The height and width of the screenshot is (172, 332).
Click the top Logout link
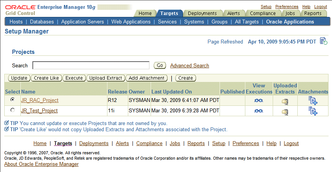click(320, 7)
